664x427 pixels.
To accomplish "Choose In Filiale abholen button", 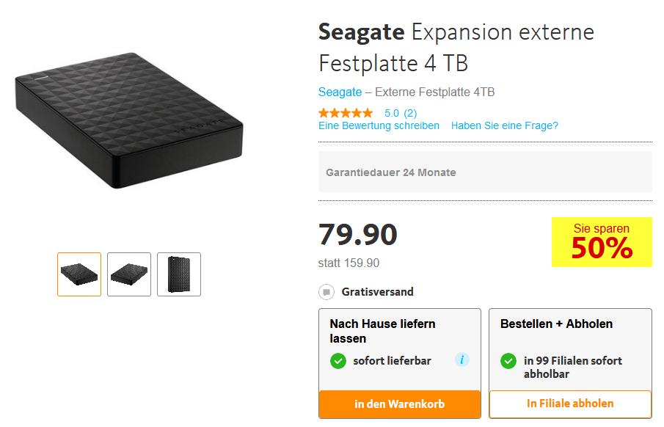I will pyautogui.click(x=570, y=404).
